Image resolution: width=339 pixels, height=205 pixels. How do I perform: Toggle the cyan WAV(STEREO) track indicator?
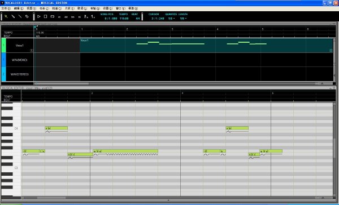(4, 74)
